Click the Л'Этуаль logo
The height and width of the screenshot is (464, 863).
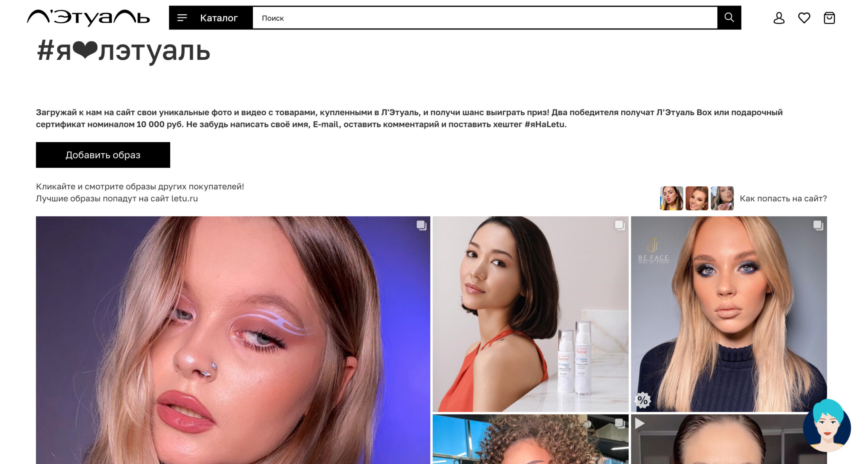[88, 18]
